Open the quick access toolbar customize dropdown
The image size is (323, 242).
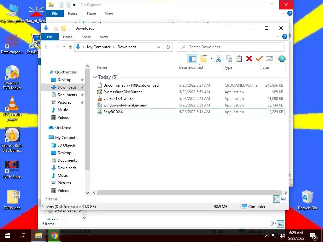coord(69,28)
